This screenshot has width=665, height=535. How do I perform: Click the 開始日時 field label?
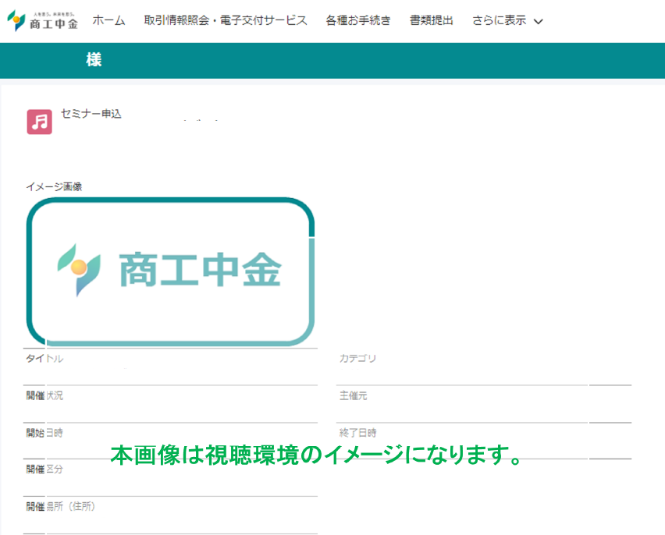coord(44,432)
